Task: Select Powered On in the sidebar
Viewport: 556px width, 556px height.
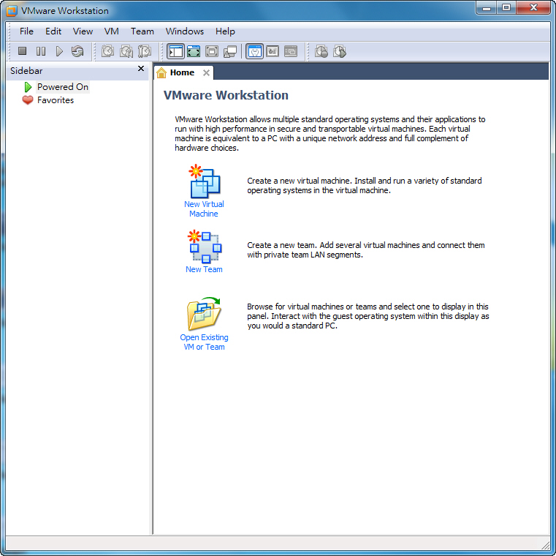Action: [62, 87]
